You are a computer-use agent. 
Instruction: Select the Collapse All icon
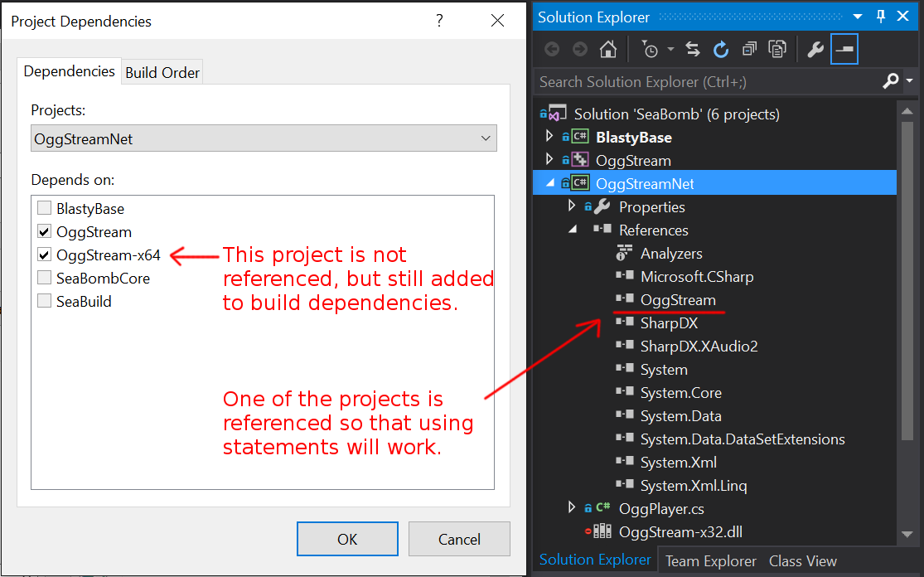[748, 49]
